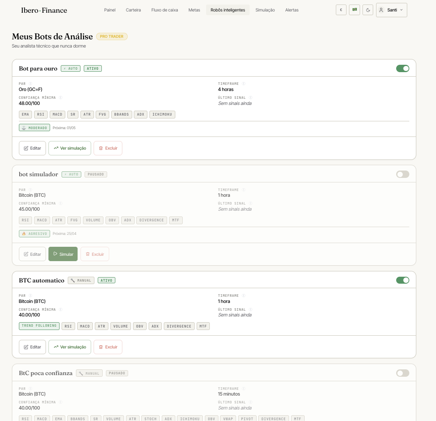Delete the BTC automatico bot
Screen dimensions: 436x421
(x=108, y=347)
